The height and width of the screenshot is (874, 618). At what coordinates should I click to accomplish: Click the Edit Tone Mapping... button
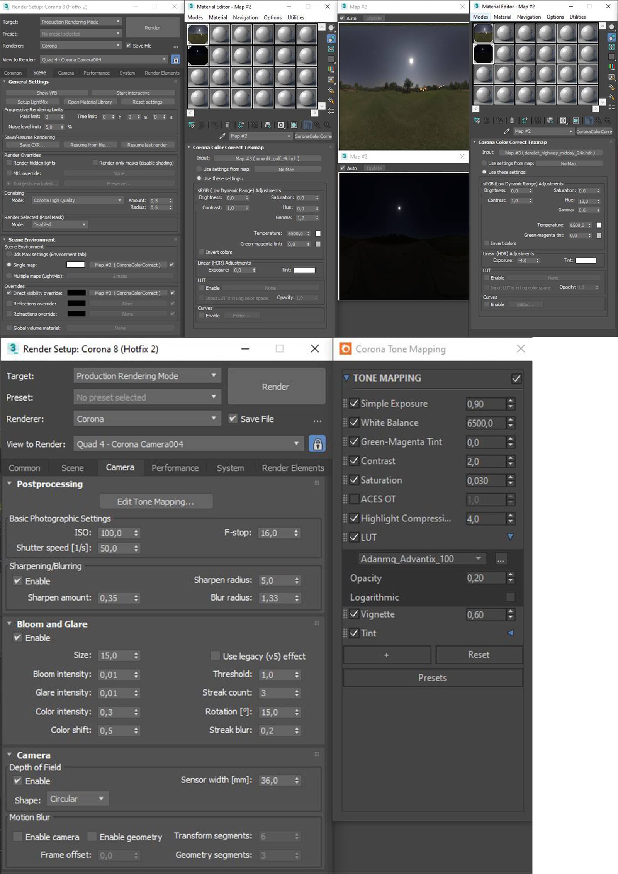coord(156,502)
